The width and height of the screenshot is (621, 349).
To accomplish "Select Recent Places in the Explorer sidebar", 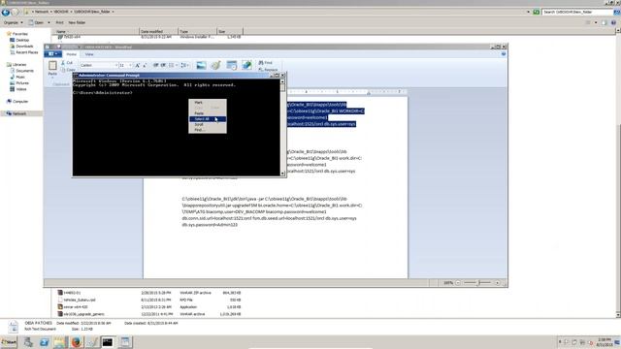I will (23, 52).
